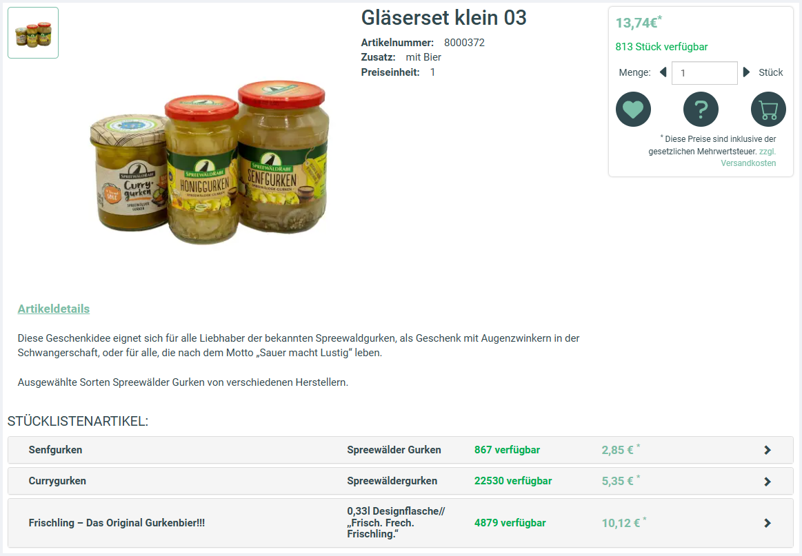Expand the Currygurken row chevron
This screenshot has height=556, width=802.
tap(768, 482)
